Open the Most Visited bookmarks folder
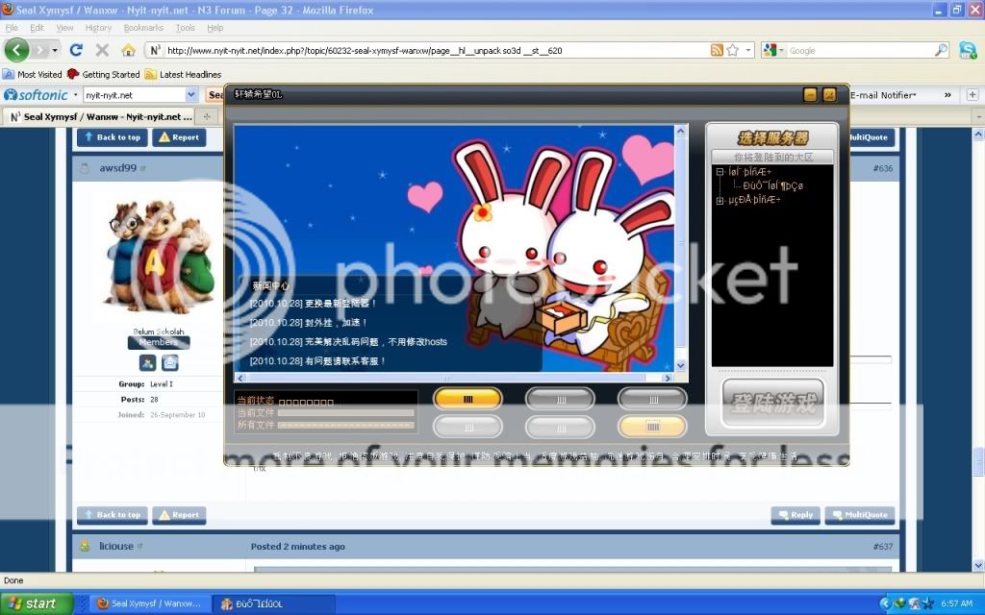Image resolution: width=985 pixels, height=615 pixels. [33, 74]
